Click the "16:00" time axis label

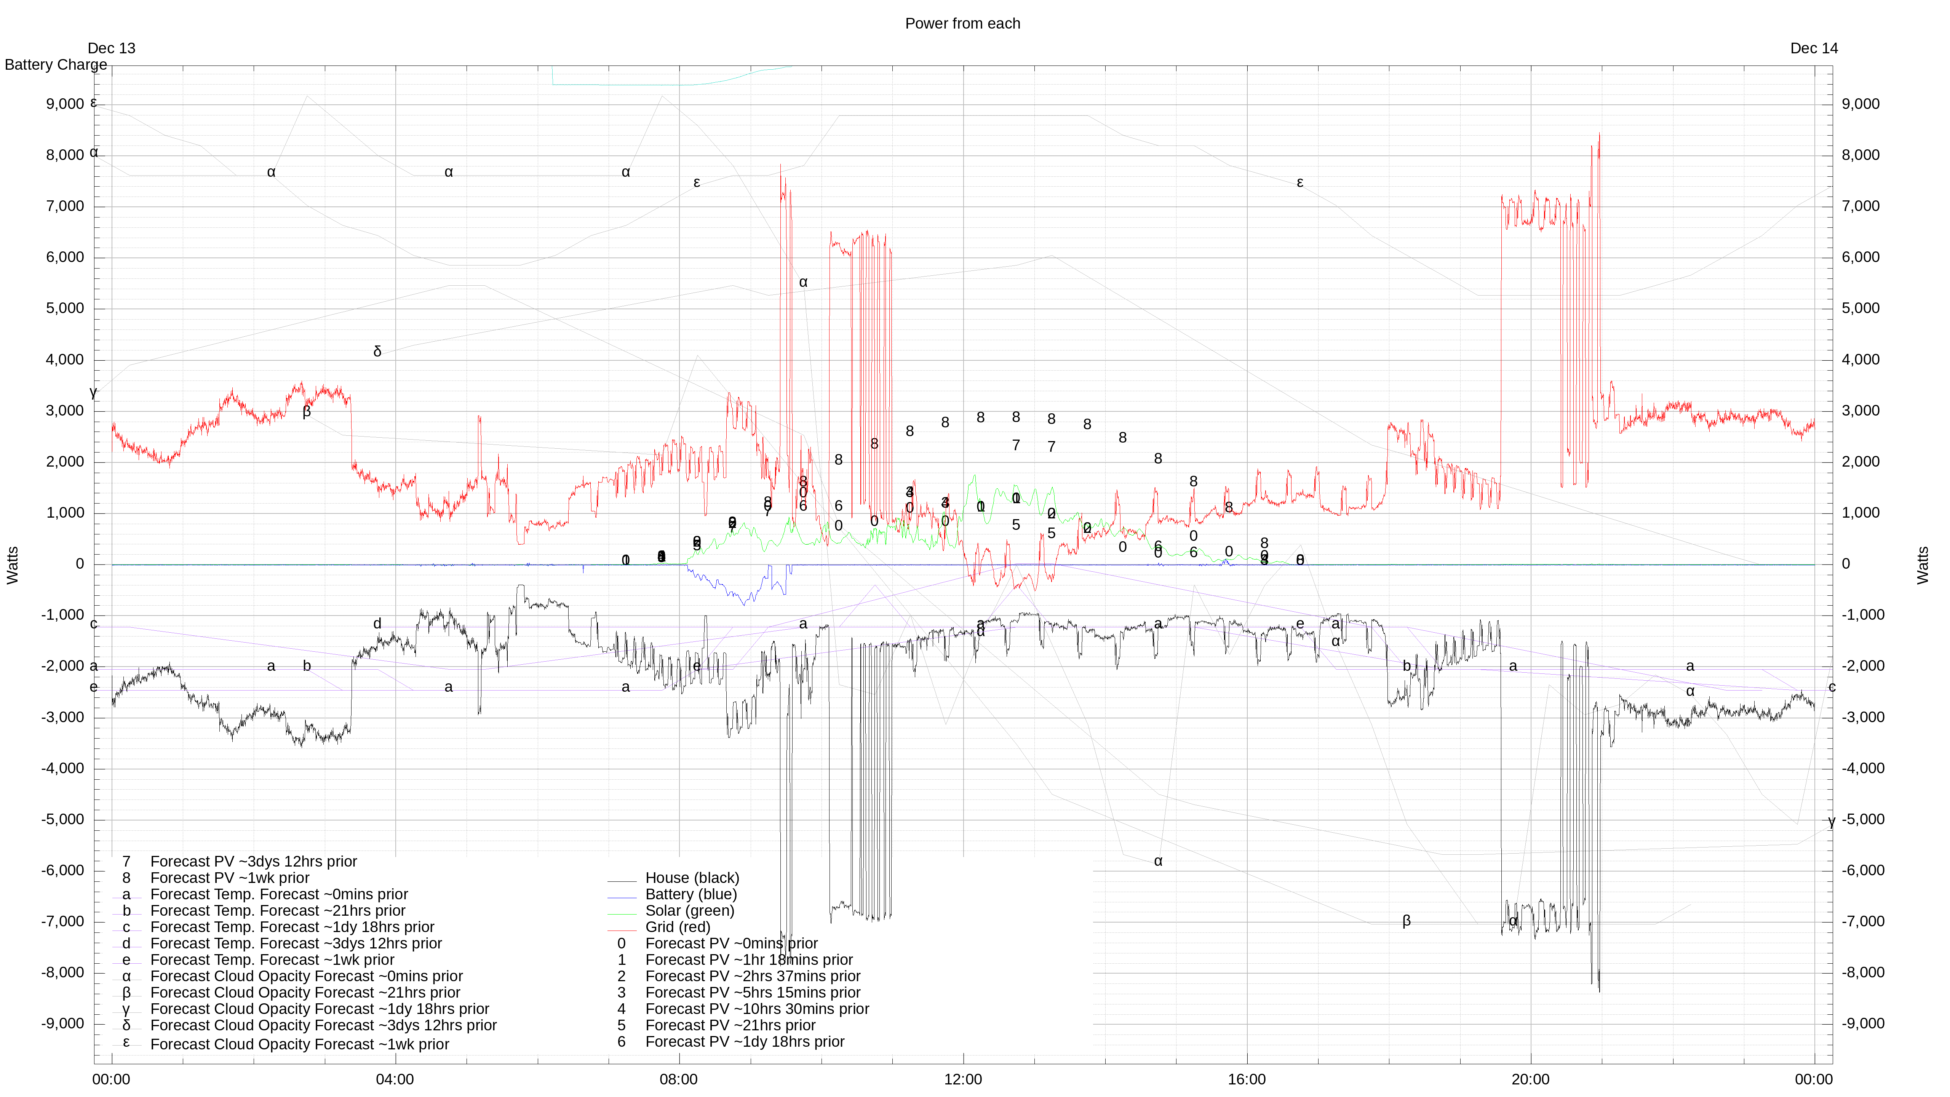1247,1079
